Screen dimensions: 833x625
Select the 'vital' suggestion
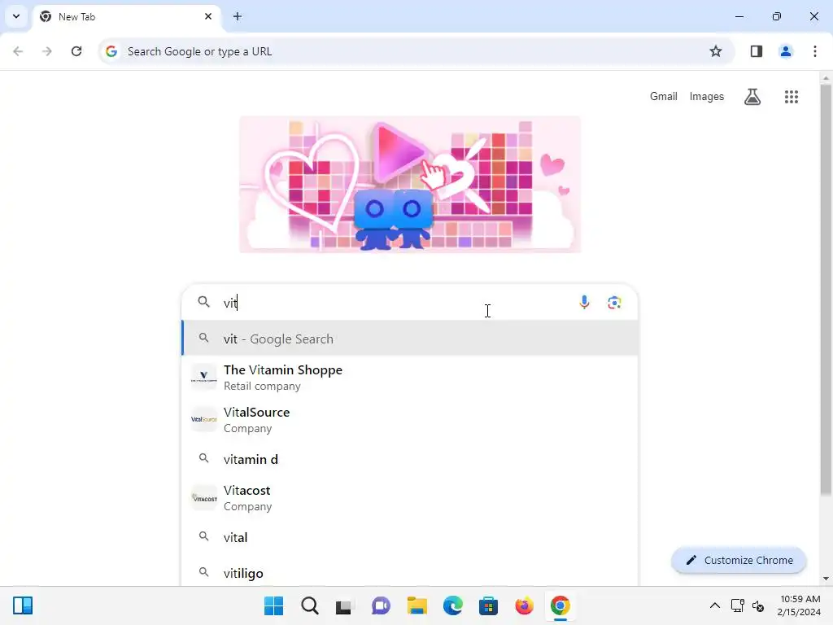[x=410, y=537]
